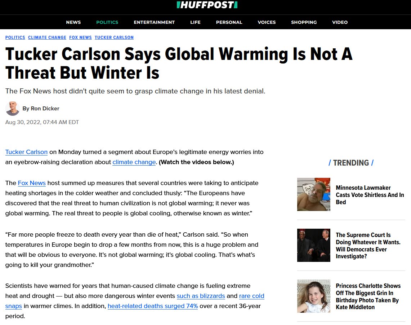The image size is (411, 325).
Task: Open Ron Dicker's author avatar
Action: pyautogui.click(x=12, y=109)
